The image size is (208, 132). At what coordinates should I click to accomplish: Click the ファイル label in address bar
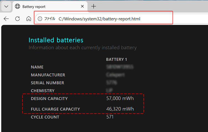50,19
